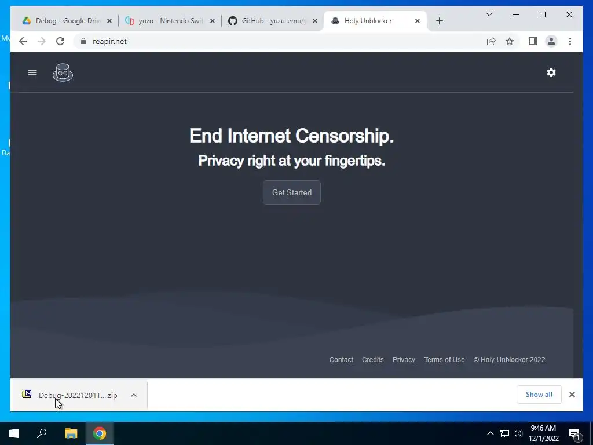The height and width of the screenshot is (445, 593).
Task: Click the Holy Unblocker hat logo
Action: click(63, 72)
